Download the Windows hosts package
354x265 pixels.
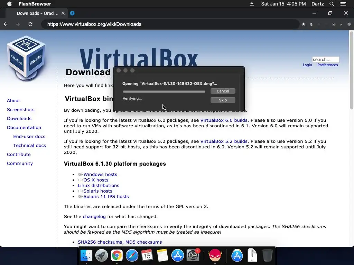[100, 174]
